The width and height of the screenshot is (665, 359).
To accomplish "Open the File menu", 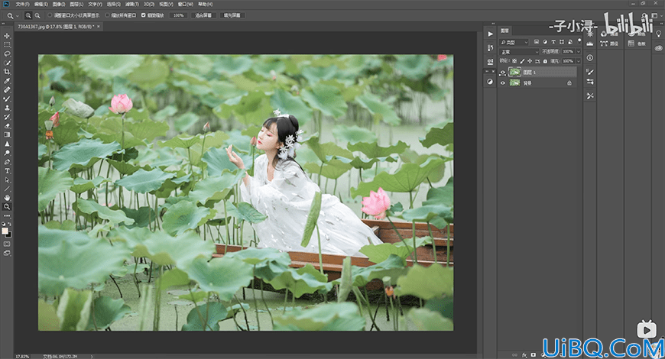I will [x=22, y=5].
